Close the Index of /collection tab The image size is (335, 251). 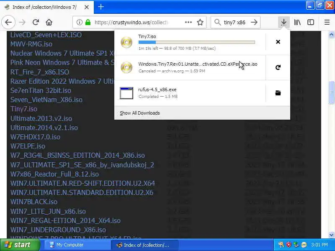point(87,7)
